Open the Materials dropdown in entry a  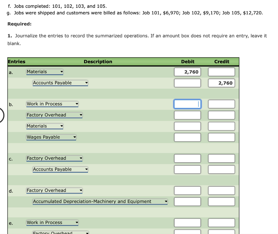point(45,72)
